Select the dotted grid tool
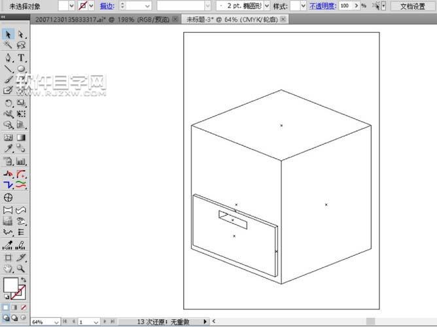Image resolution: width=437 pixels, height=327 pixels. (x=8, y=221)
